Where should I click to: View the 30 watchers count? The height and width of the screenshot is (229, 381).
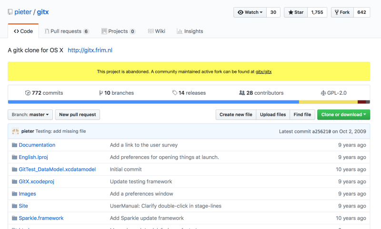point(273,12)
